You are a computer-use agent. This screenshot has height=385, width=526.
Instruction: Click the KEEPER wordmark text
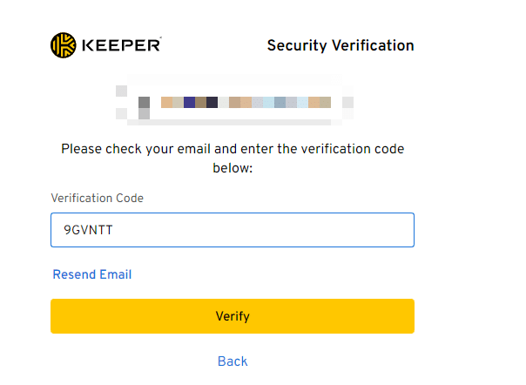[x=121, y=44]
